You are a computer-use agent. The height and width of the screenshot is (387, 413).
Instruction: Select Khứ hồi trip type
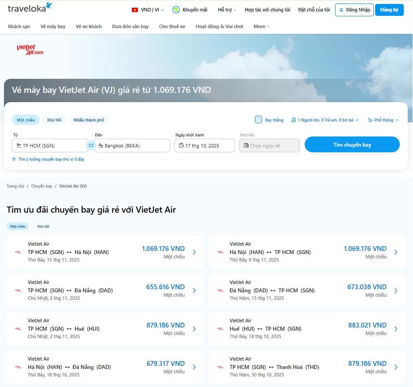tap(54, 120)
